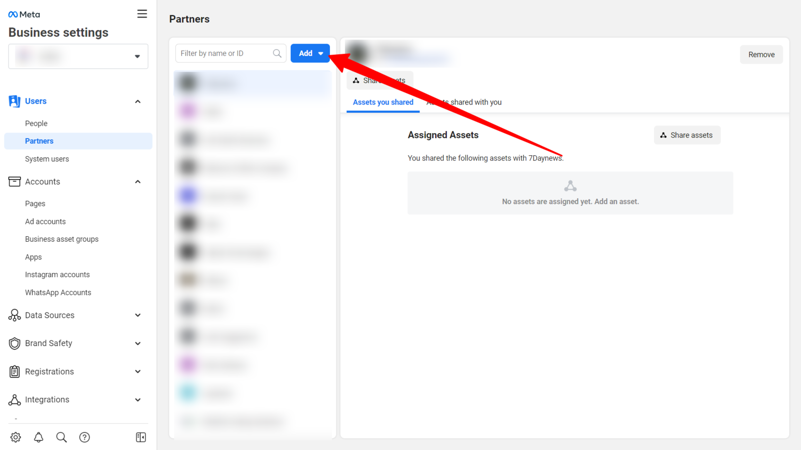Open the business account dropdown
The image size is (801, 450).
click(78, 56)
